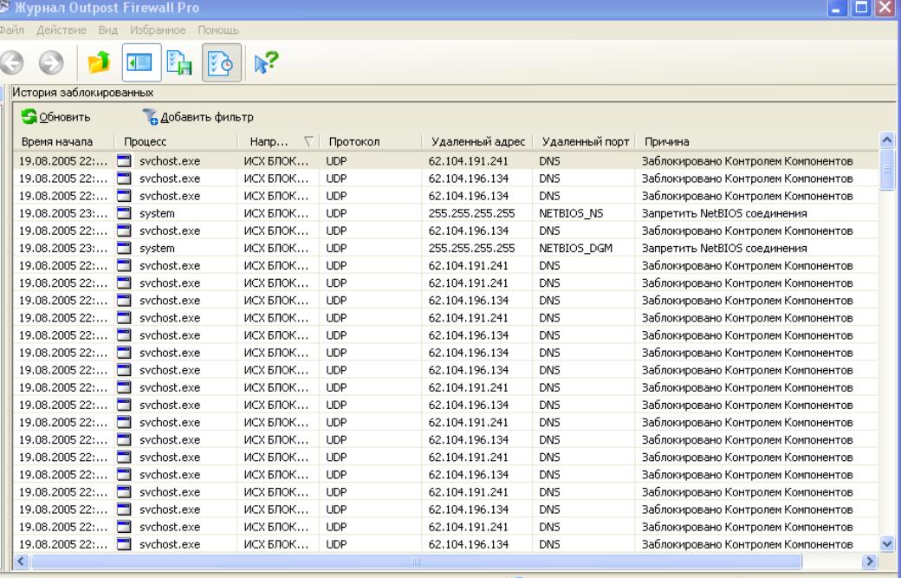Click the Forward arrow toolbar icon
This screenshot has height=578, width=901.
click(51, 62)
